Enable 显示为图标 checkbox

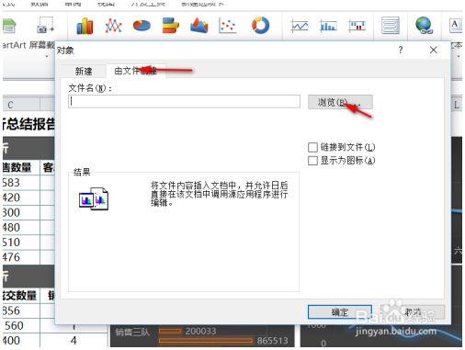click(x=312, y=161)
